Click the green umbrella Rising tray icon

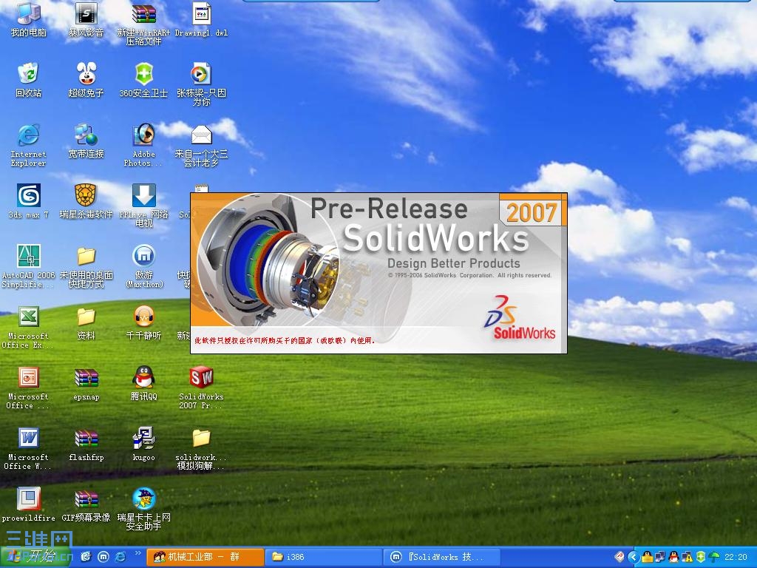[714, 557]
